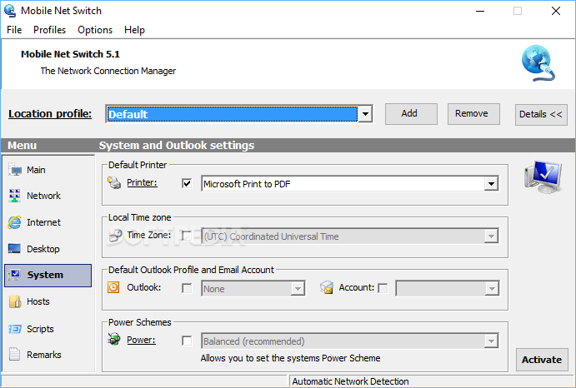Click the Power scheme plug icon
This screenshot has width=576, height=388.
pos(114,339)
